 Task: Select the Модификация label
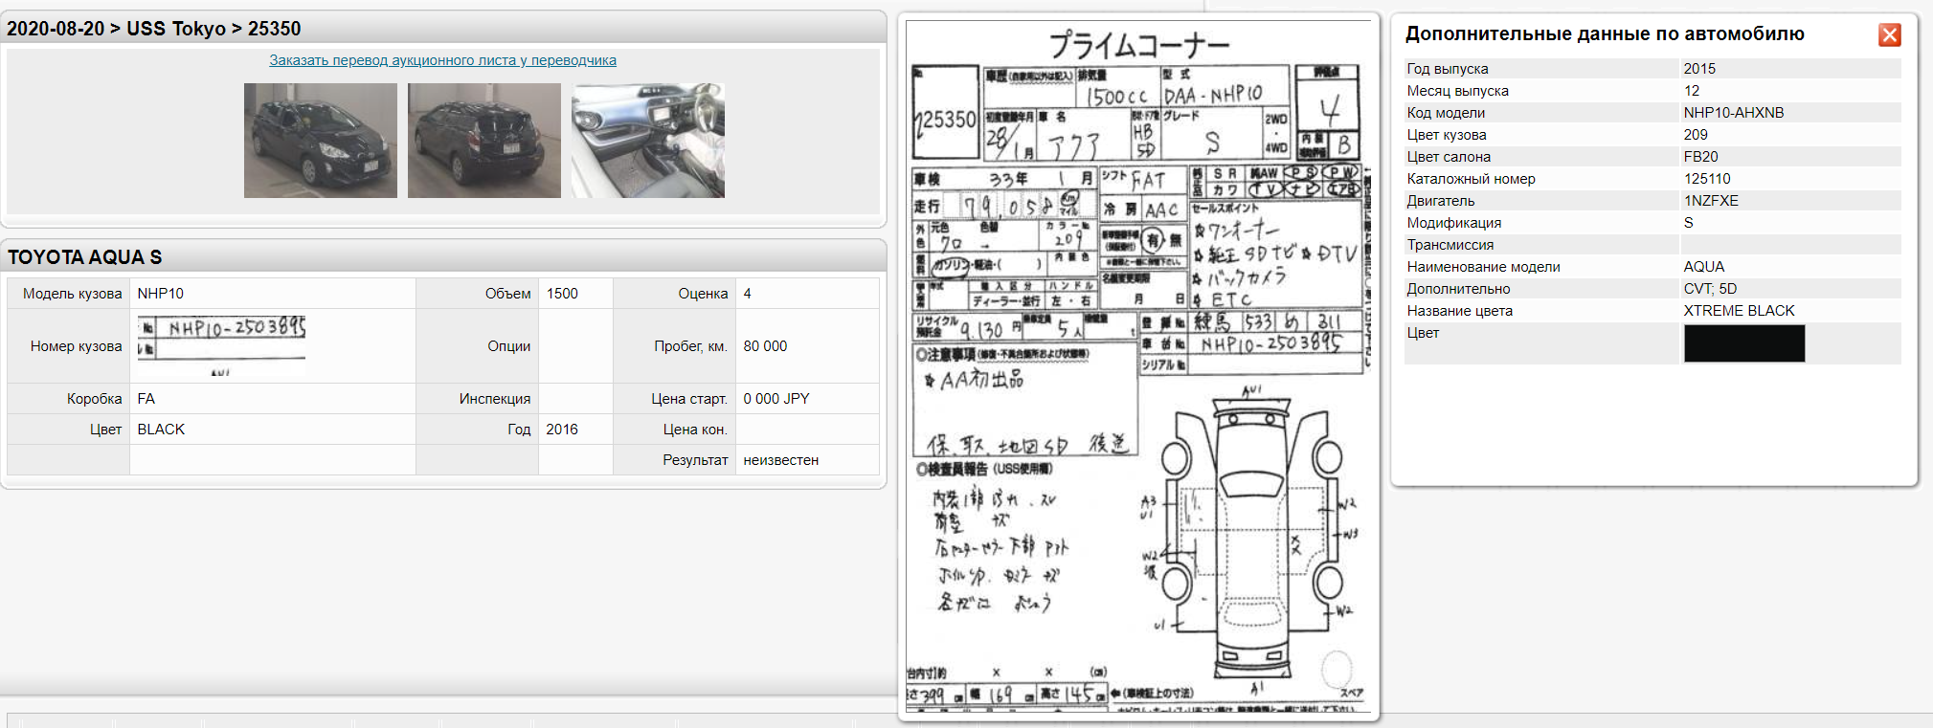[1453, 223]
